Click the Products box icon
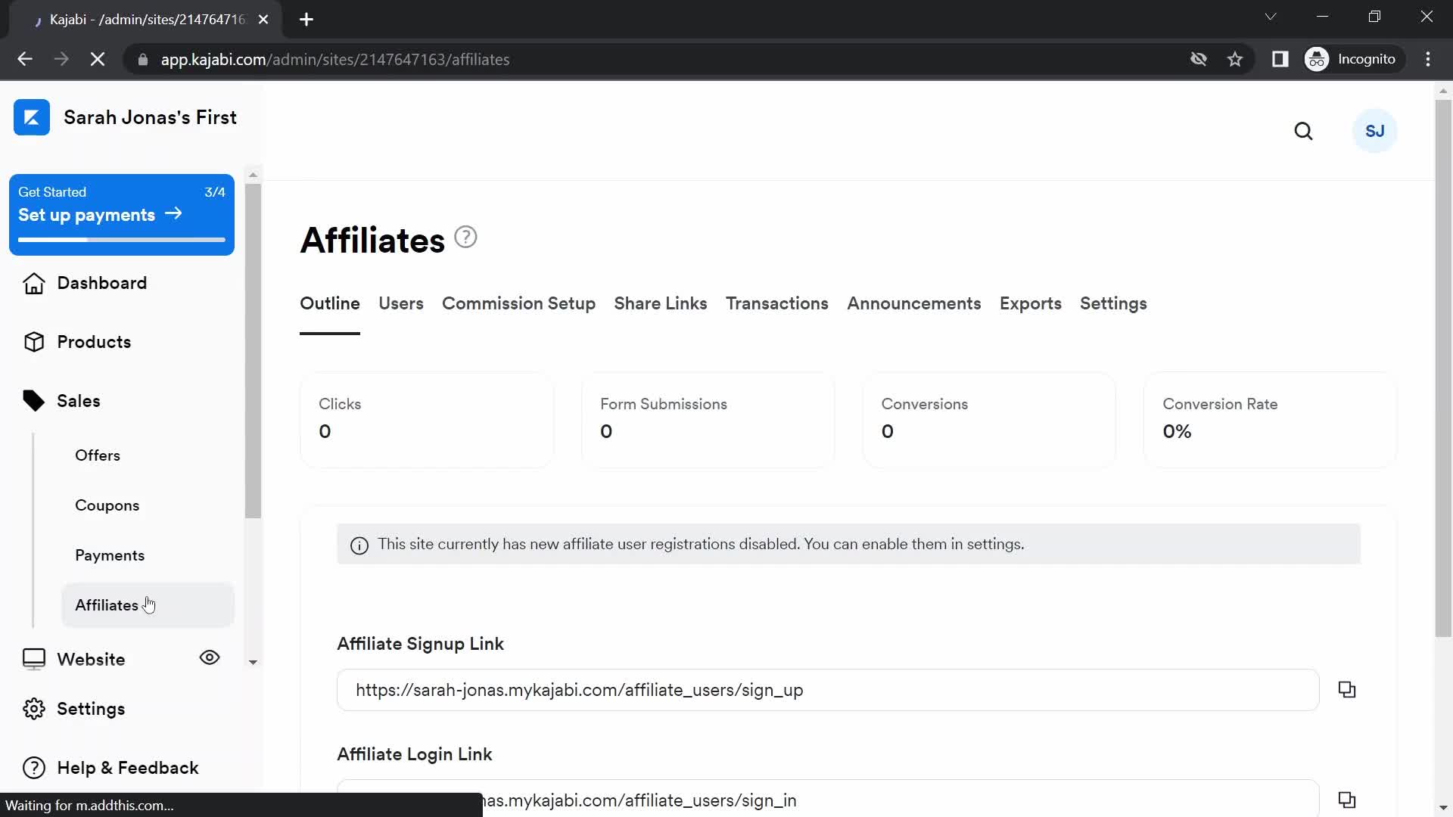This screenshot has width=1453, height=817. [33, 342]
